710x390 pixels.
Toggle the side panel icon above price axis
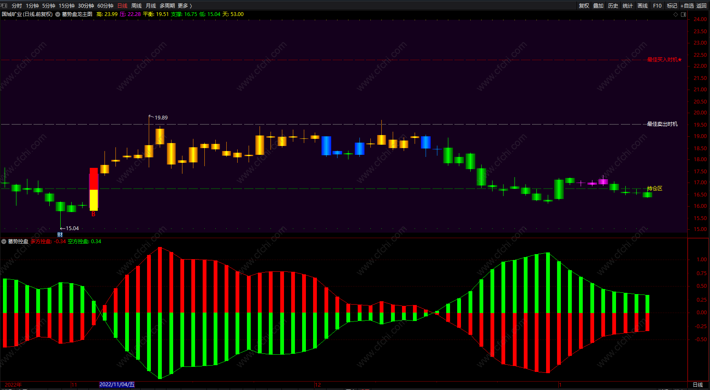(x=683, y=14)
